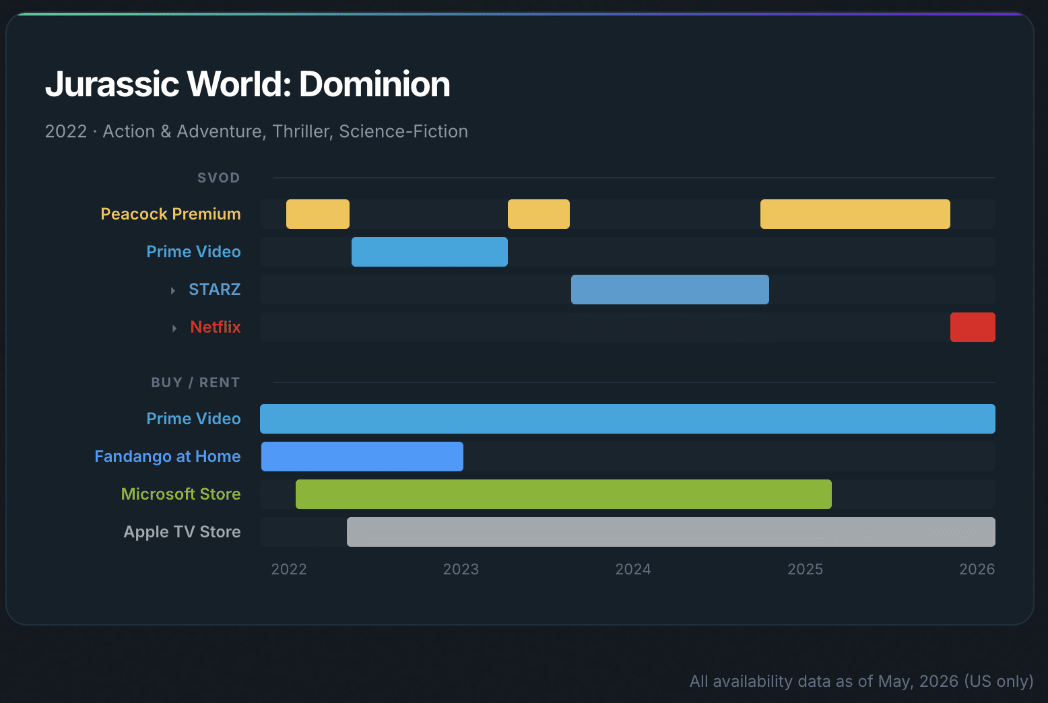The image size is (1048, 703).
Task: Click the Netflix service label
Action: point(216,327)
